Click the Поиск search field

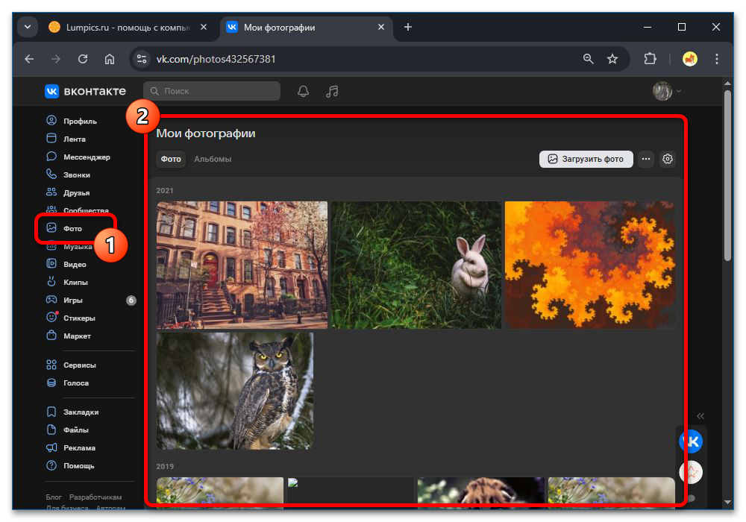click(212, 91)
